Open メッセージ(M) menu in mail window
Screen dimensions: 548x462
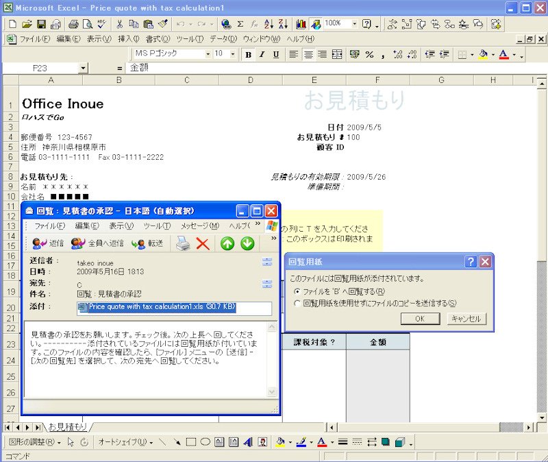click(x=200, y=226)
